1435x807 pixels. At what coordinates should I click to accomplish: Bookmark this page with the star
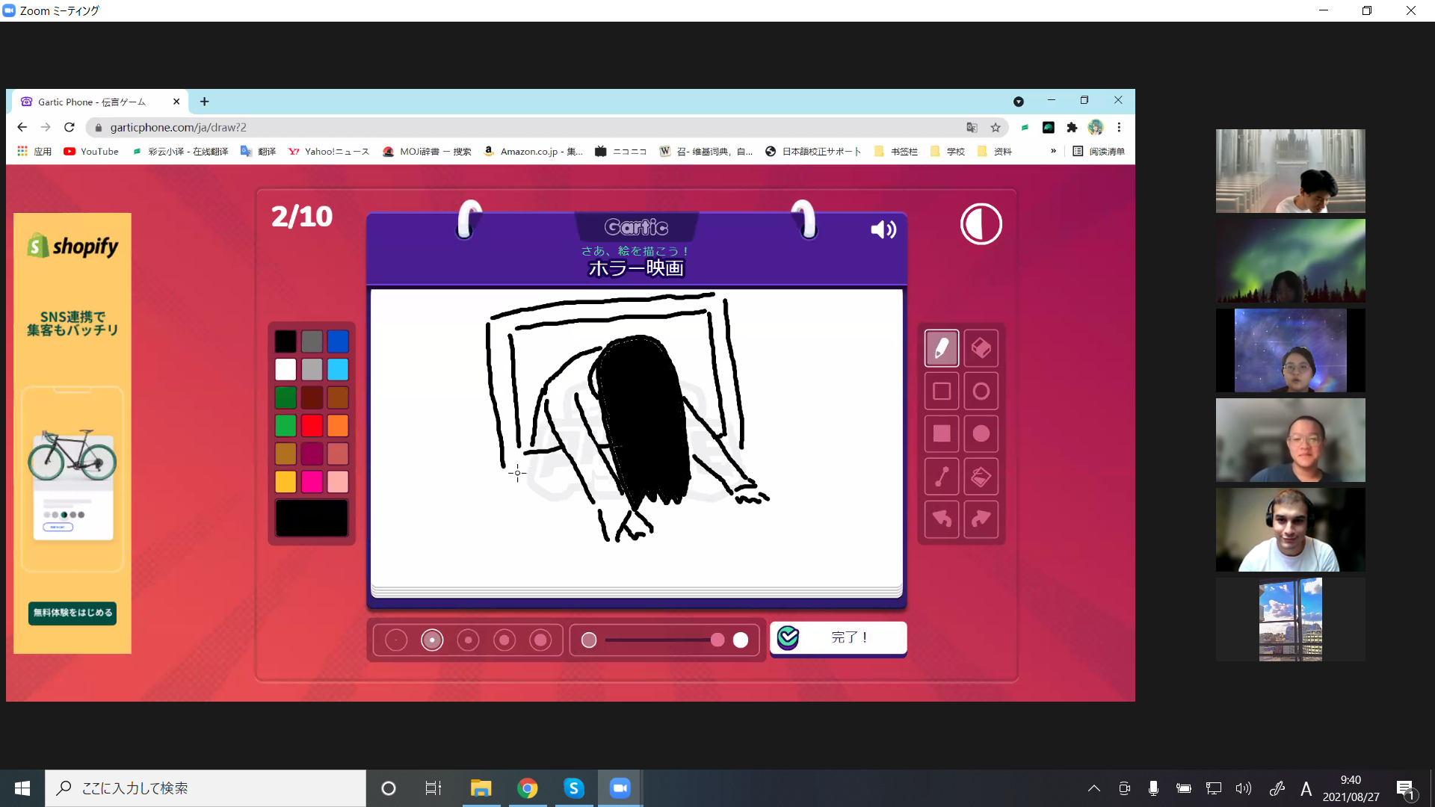click(996, 128)
